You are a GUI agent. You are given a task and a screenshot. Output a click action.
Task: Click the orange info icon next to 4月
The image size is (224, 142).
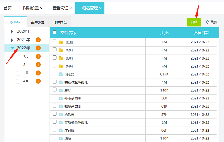(x=38, y=81)
